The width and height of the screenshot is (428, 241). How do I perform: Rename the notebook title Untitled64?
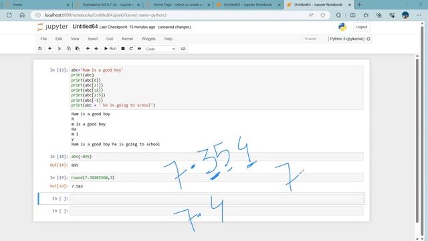85,27
